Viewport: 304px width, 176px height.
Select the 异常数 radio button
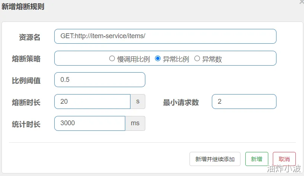coord(197,59)
